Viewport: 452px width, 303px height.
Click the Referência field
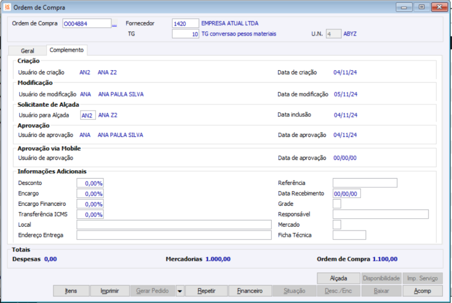pos(365,183)
